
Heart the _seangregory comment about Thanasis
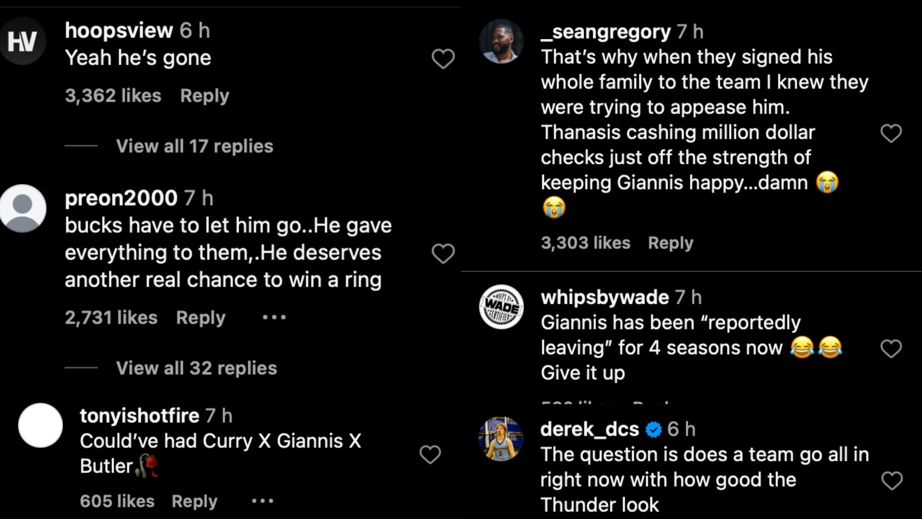coord(891,133)
